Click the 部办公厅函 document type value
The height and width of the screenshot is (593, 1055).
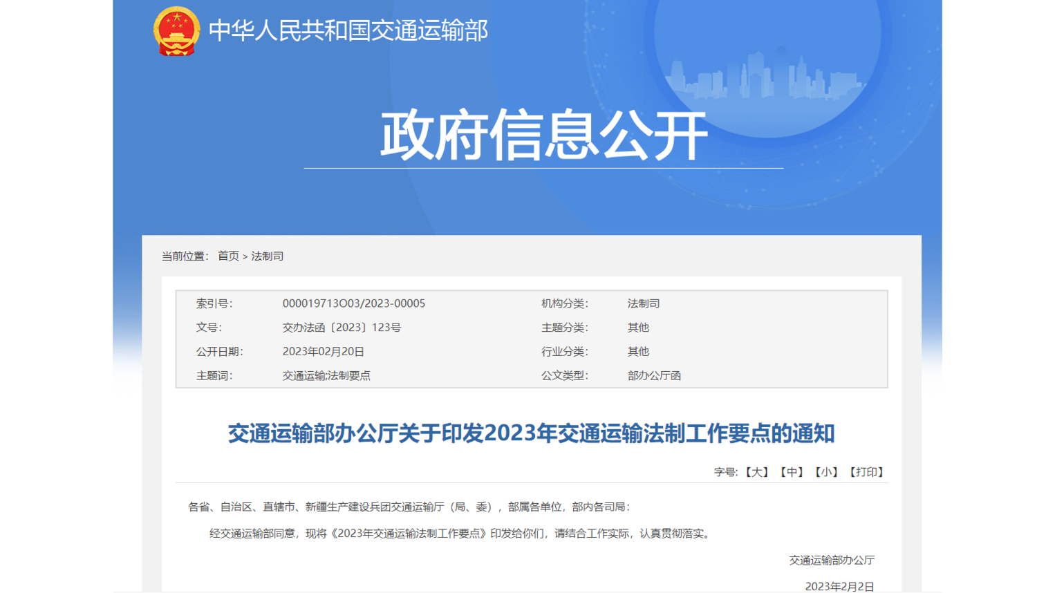(654, 376)
